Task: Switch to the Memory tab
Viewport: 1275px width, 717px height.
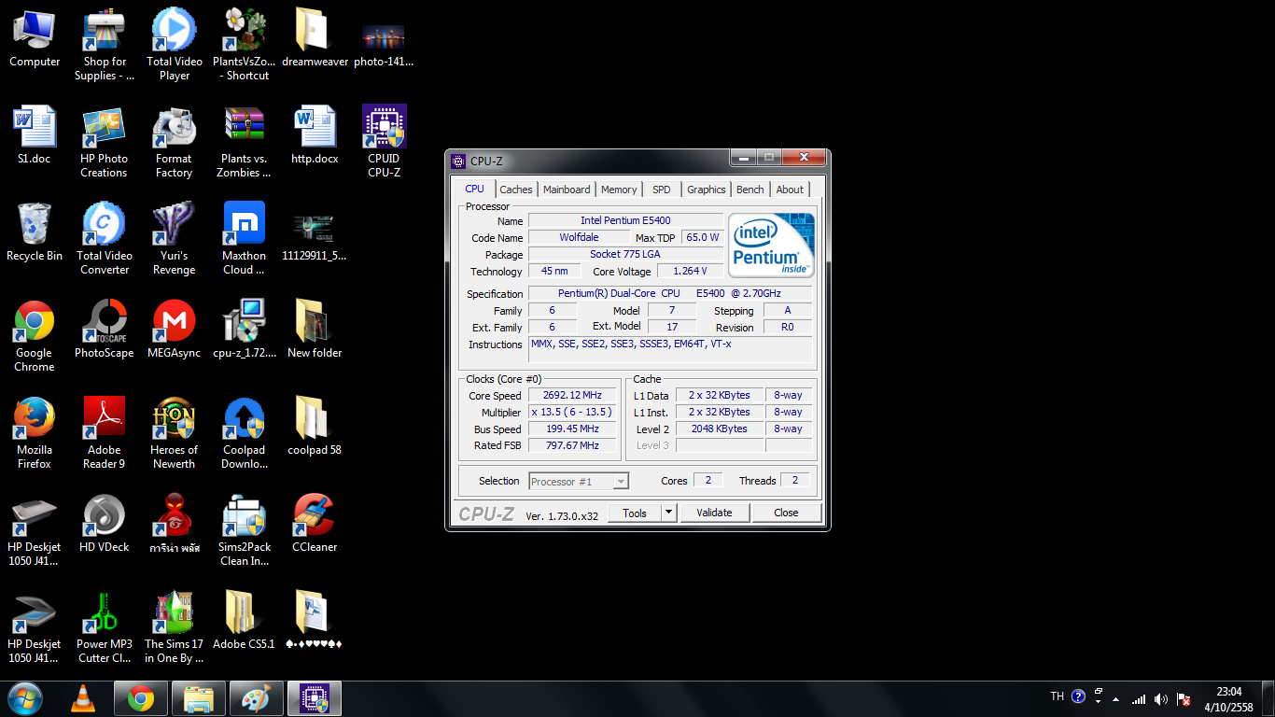Action: (x=619, y=190)
